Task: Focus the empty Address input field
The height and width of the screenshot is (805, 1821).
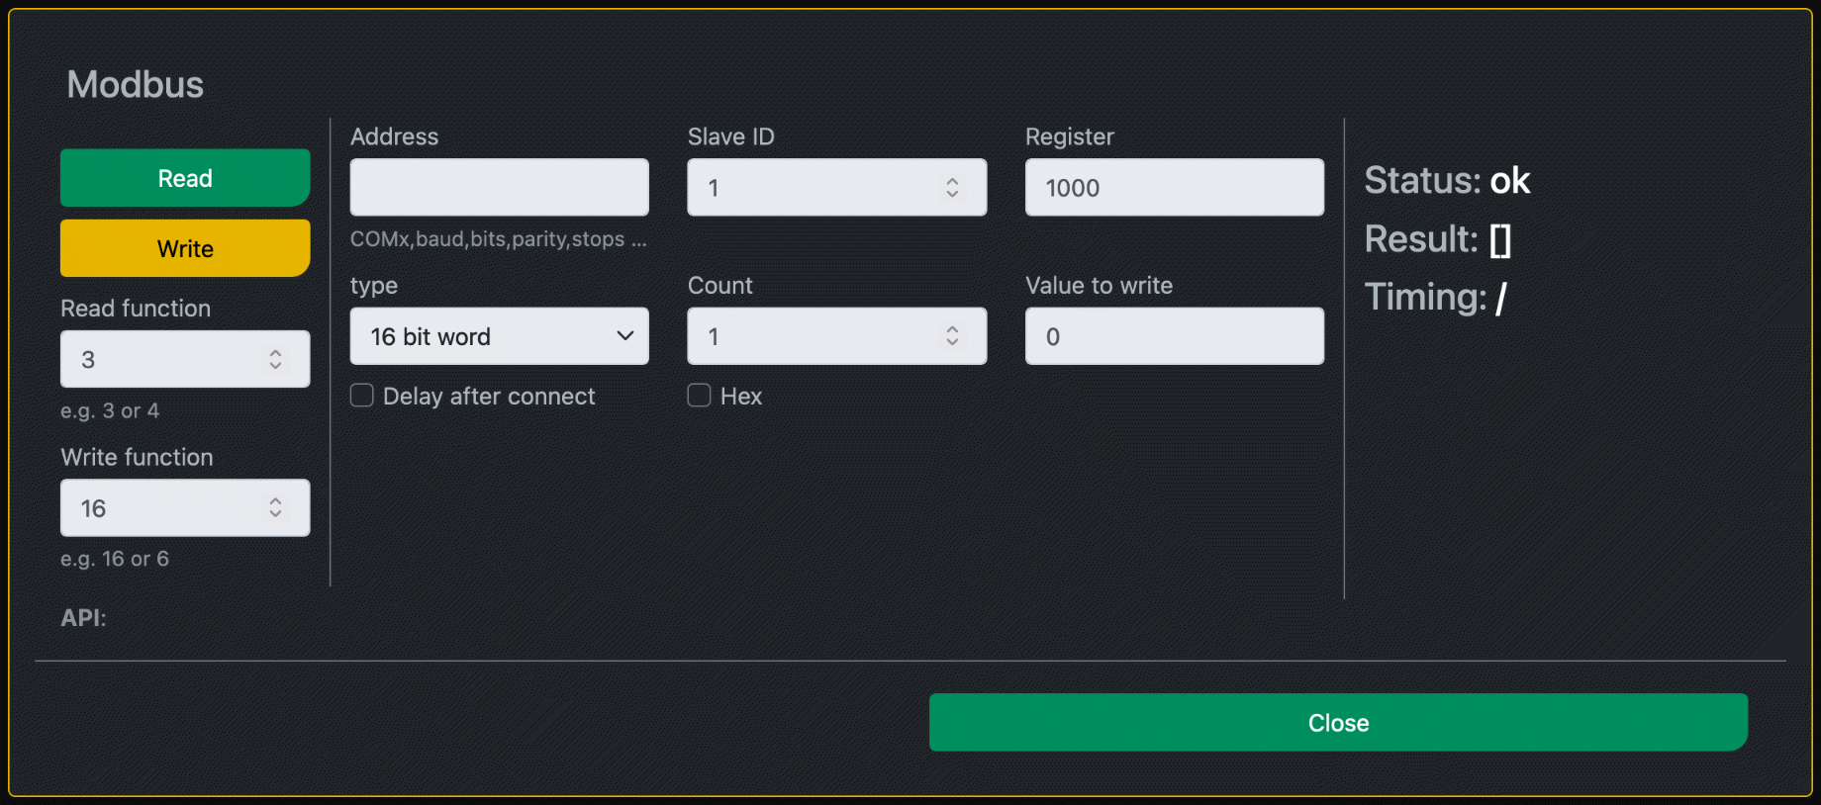Action: (498, 187)
